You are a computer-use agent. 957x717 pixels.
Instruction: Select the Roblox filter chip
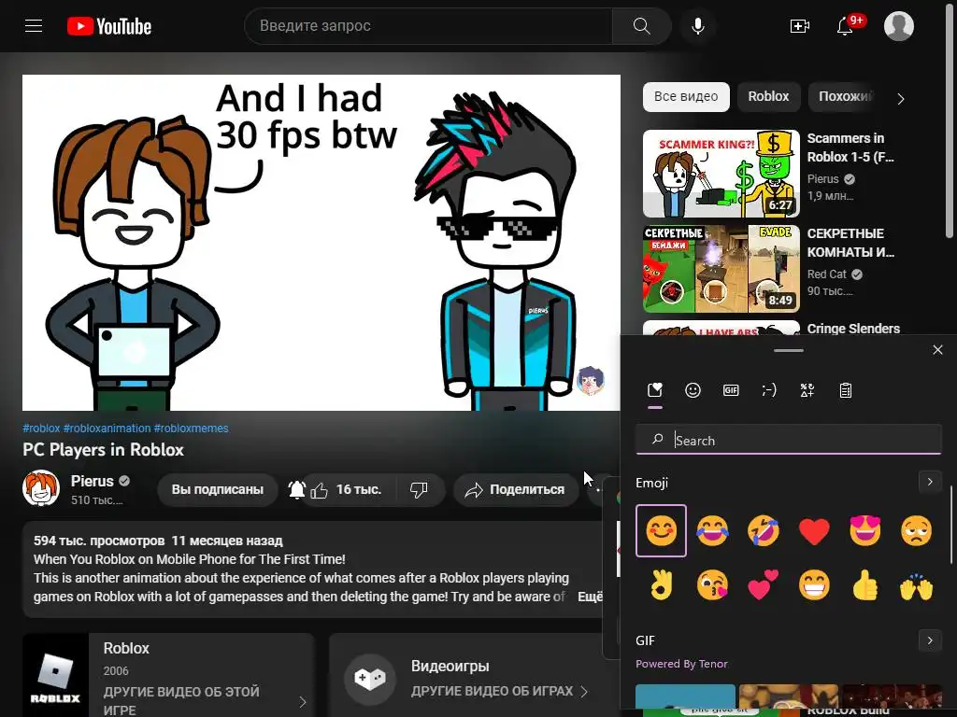pos(768,96)
